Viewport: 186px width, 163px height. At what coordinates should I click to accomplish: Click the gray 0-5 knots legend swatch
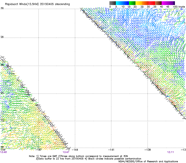click(x=113, y=3)
